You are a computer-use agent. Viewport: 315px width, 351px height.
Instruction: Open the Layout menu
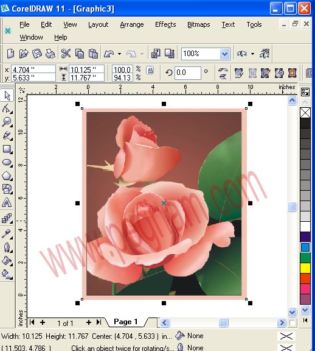pos(98,24)
